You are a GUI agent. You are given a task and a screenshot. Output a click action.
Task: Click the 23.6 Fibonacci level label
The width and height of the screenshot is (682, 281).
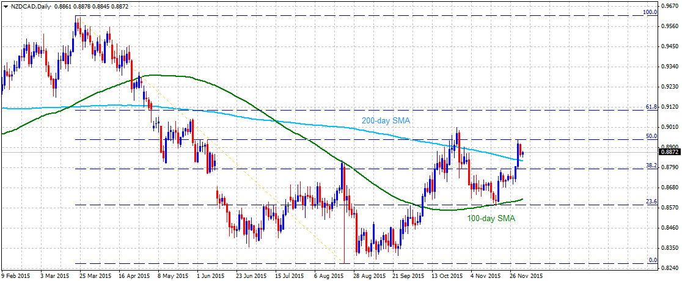651,202
